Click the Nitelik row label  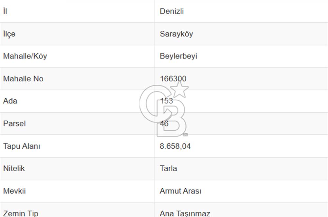click(14, 168)
